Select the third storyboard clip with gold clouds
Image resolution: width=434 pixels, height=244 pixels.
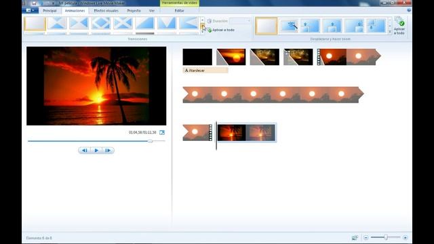point(264,57)
